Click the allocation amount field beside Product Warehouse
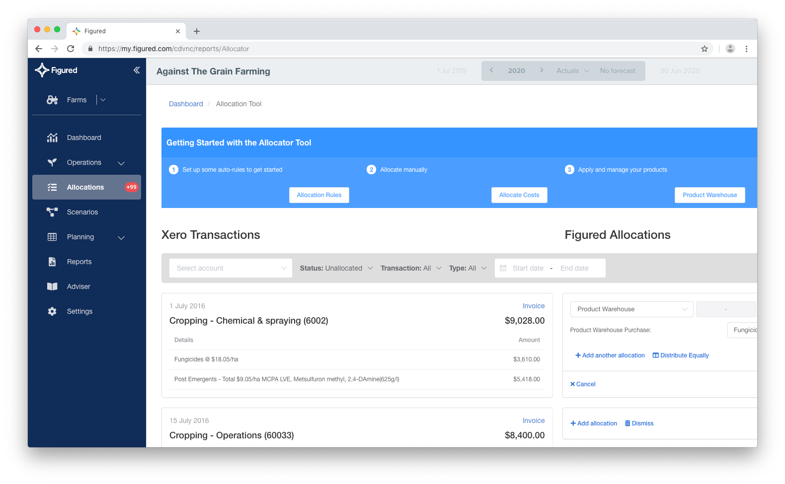The width and height of the screenshot is (785, 484). tap(726, 309)
